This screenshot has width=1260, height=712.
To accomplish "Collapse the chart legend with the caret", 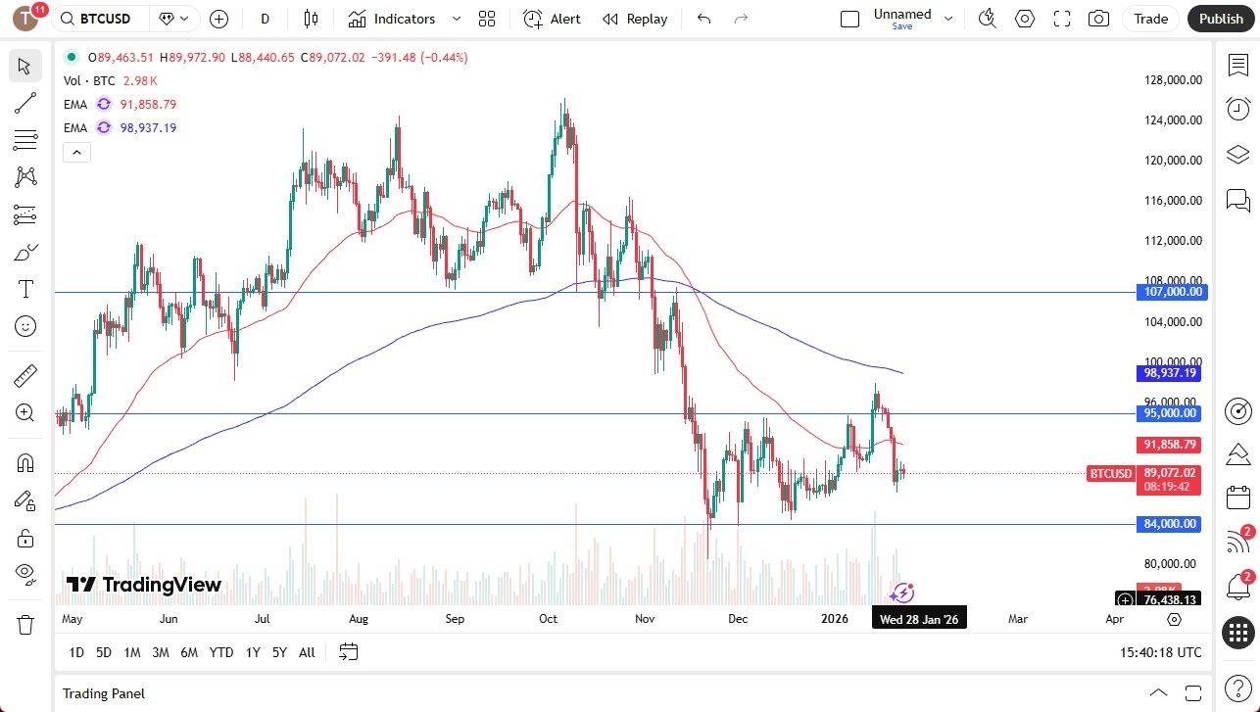I will click(76, 152).
